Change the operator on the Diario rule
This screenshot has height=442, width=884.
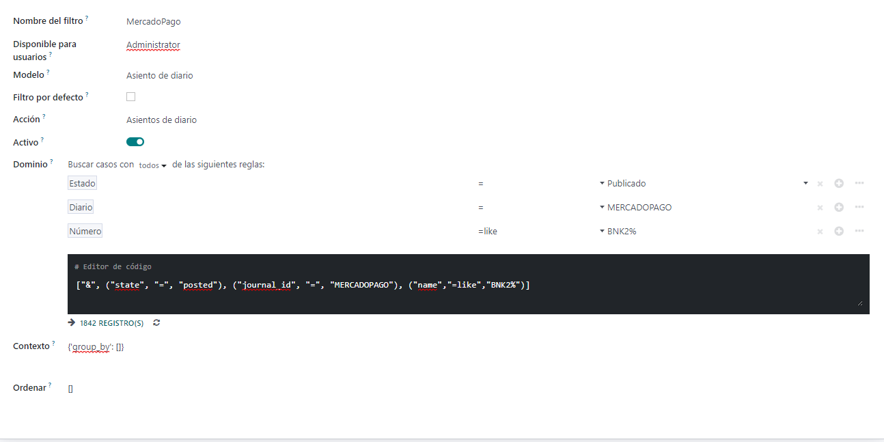point(481,208)
